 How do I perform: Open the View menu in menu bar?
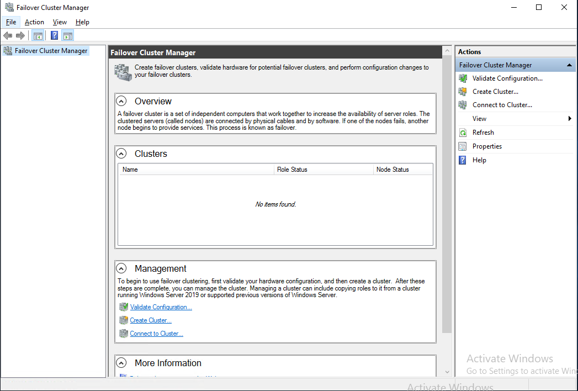60,22
